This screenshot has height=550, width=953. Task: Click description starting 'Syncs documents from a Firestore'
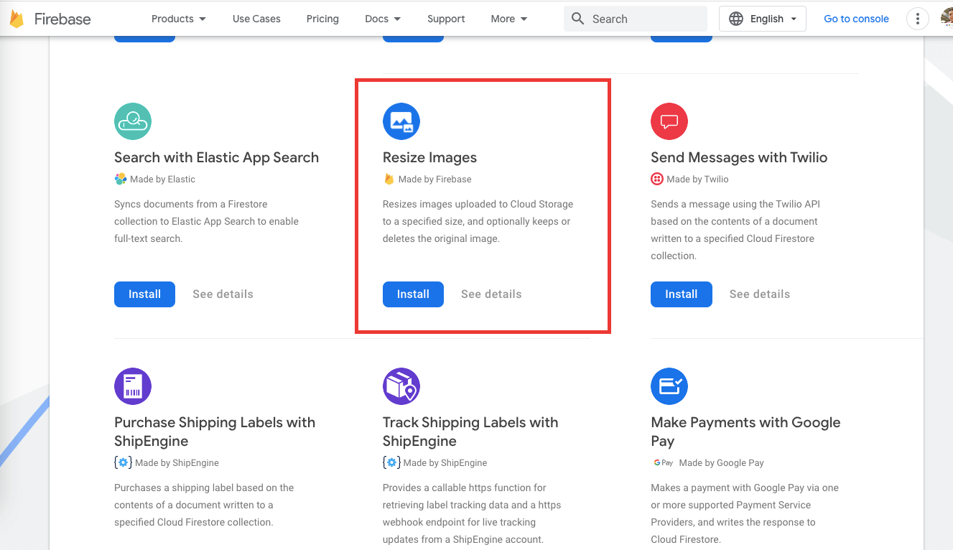click(x=206, y=221)
